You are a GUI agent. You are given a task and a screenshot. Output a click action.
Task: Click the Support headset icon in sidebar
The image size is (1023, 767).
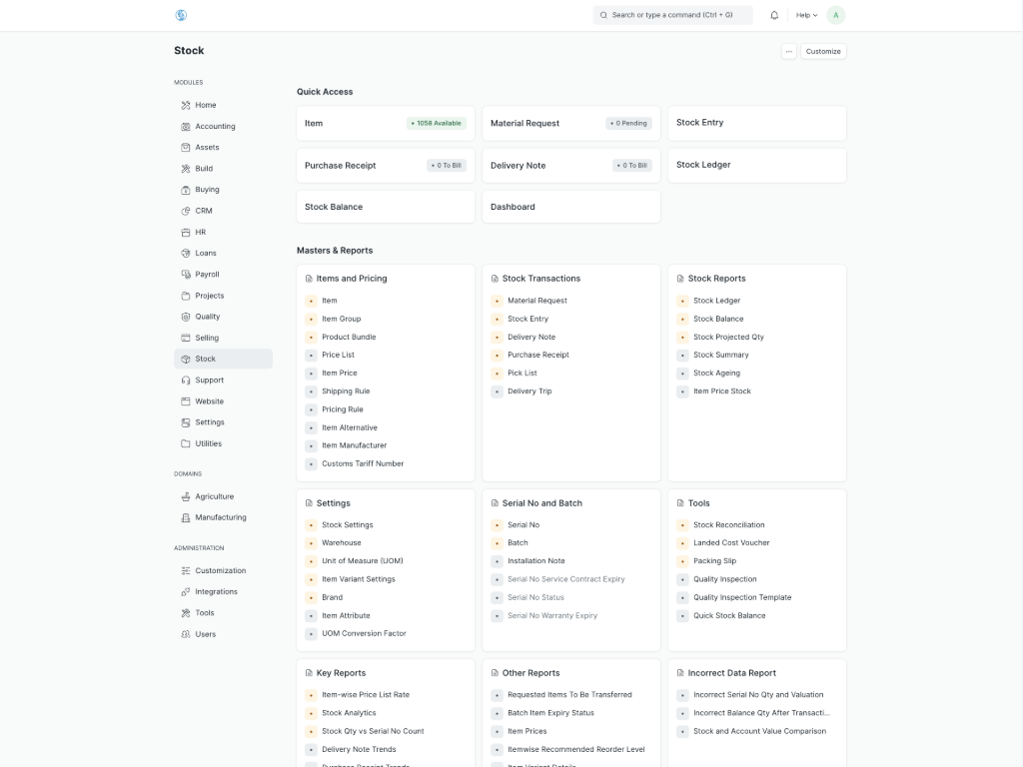coord(186,381)
